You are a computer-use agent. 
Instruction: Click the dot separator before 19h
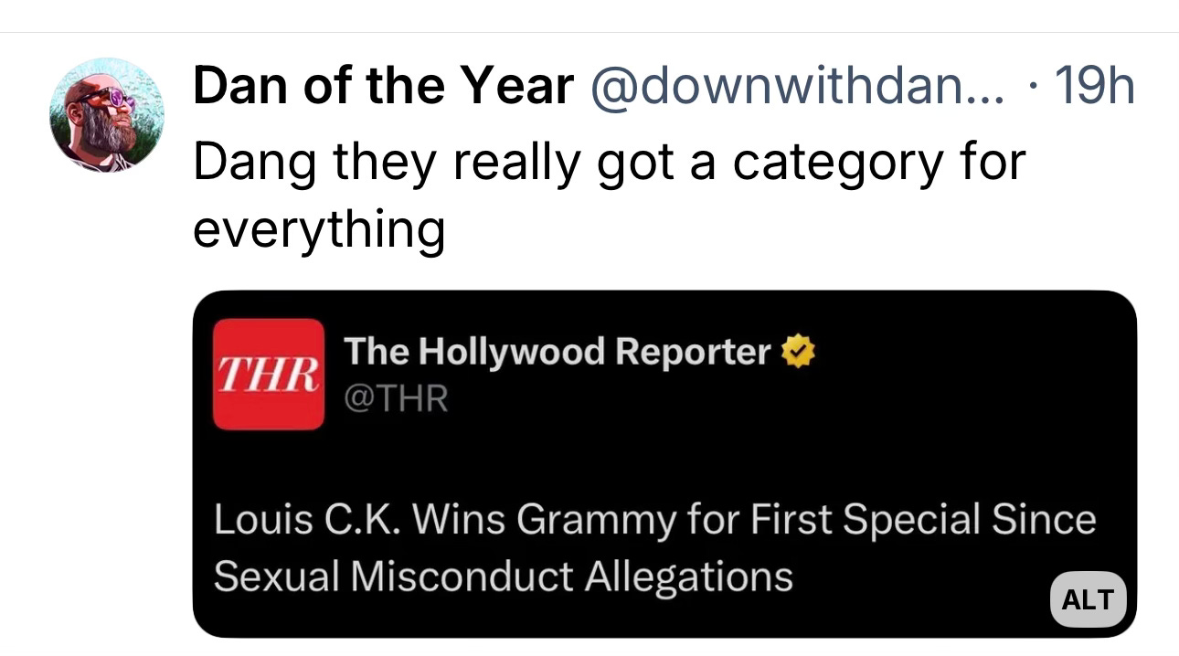[x=1033, y=89]
